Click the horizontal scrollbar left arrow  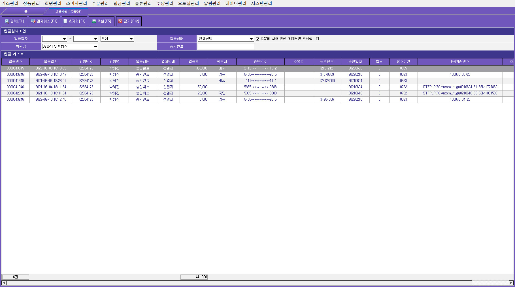point(4,283)
